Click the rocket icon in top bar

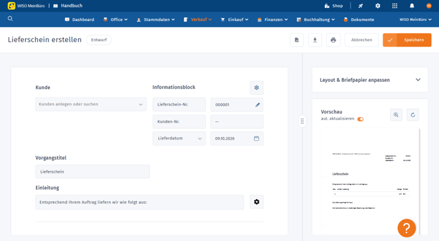point(360,6)
